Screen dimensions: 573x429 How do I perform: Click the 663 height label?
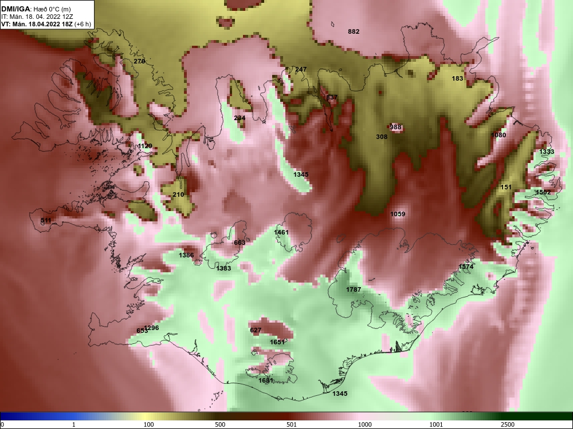240,243
